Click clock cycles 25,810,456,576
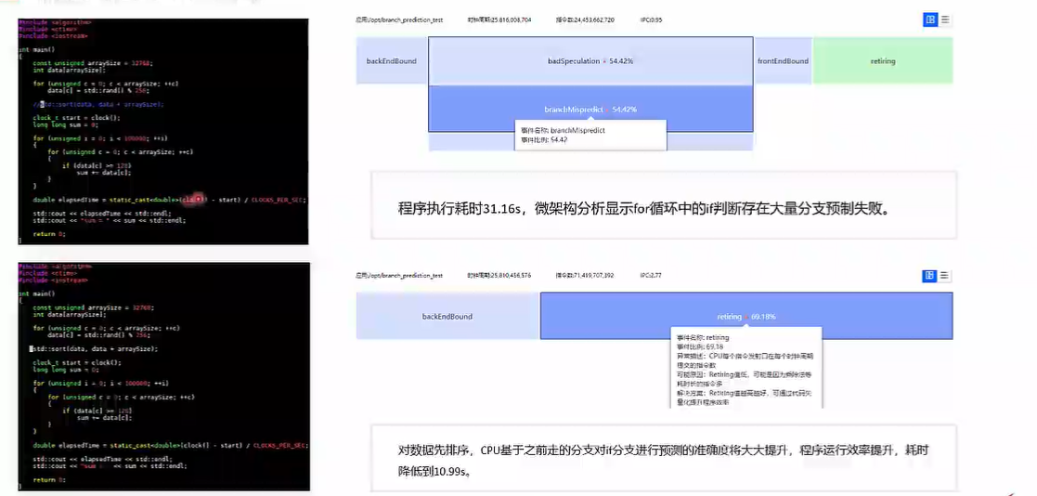The image size is (1037, 496). point(499,274)
